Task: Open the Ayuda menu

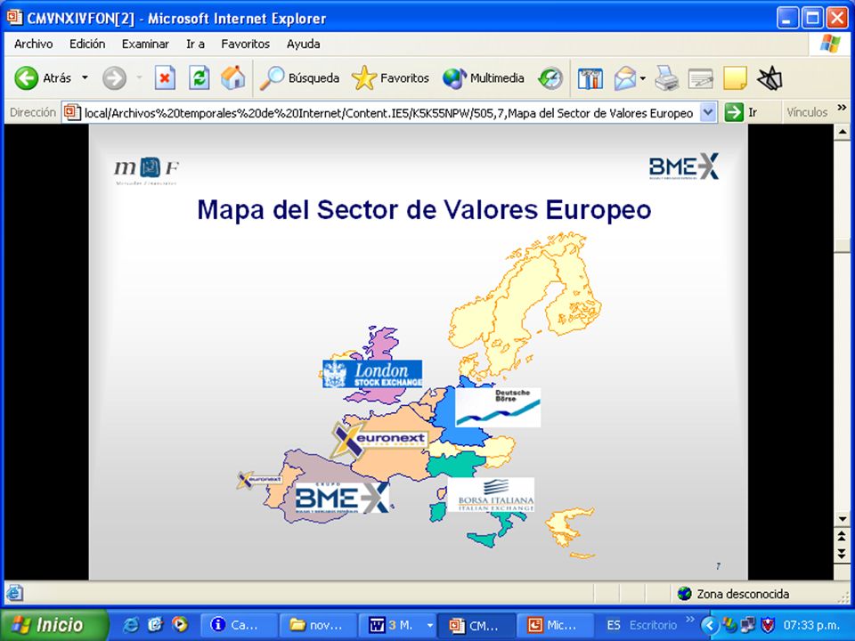Action: tap(303, 45)
